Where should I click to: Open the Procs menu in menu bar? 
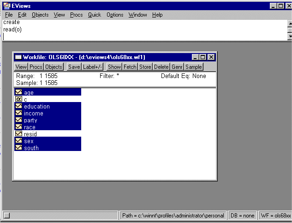click(x=76, y=15)
